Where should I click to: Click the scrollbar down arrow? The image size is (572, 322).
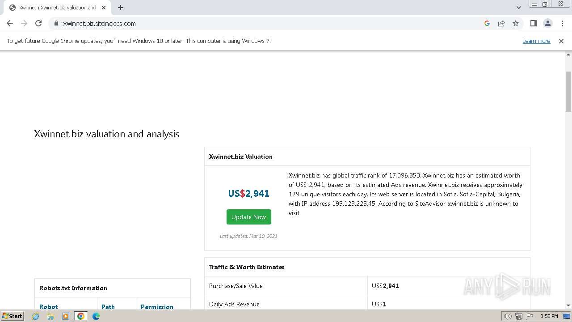pos(568,305)
